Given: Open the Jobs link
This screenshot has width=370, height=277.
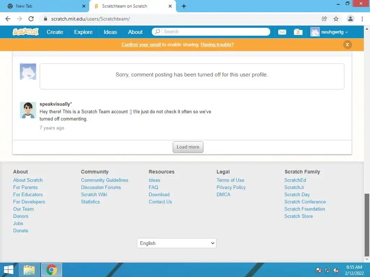Looking at the screenshot, I should pyautogui.click(x=18, y=223).
